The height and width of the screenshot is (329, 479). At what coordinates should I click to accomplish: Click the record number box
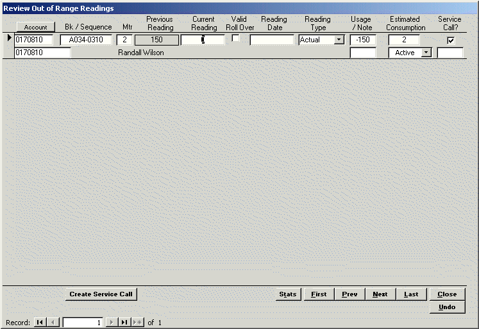tap(83, 323)
